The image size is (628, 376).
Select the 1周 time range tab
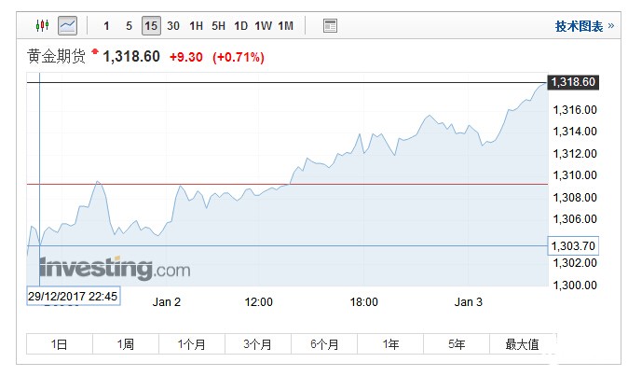pyautogui.click(x=126, y=344)
